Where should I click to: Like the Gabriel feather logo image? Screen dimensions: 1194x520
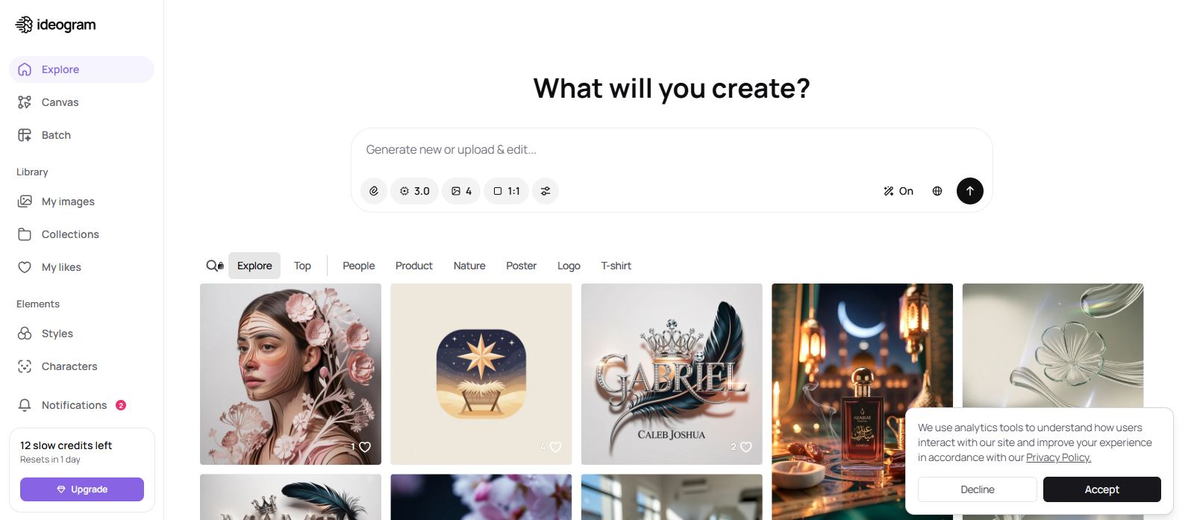click(746, 447)
